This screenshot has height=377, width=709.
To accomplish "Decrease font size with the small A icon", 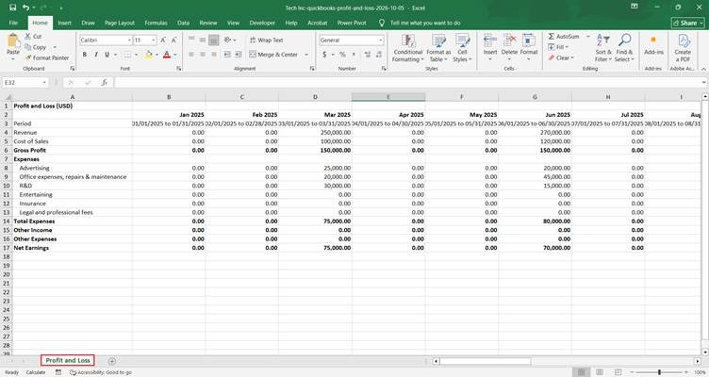I will click(173, 41).
